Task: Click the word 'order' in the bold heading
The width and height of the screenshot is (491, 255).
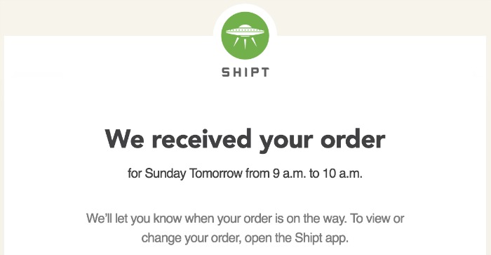Action: tap(353, 138)
